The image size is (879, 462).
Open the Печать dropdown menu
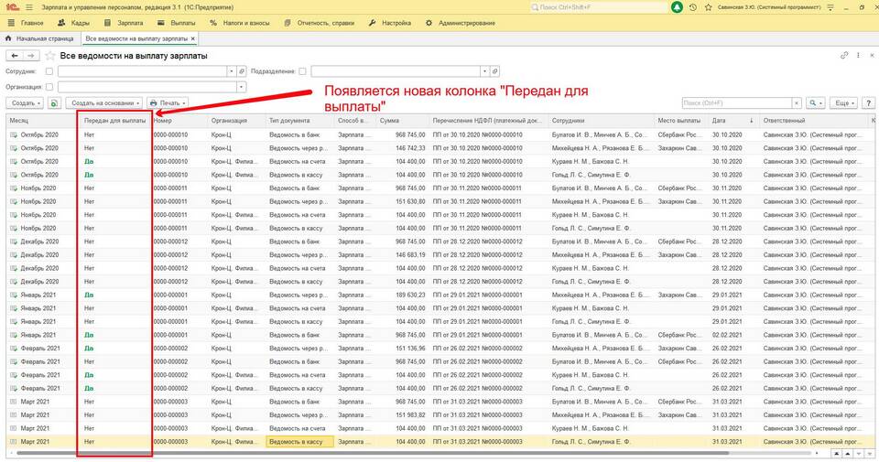(167, 103)
